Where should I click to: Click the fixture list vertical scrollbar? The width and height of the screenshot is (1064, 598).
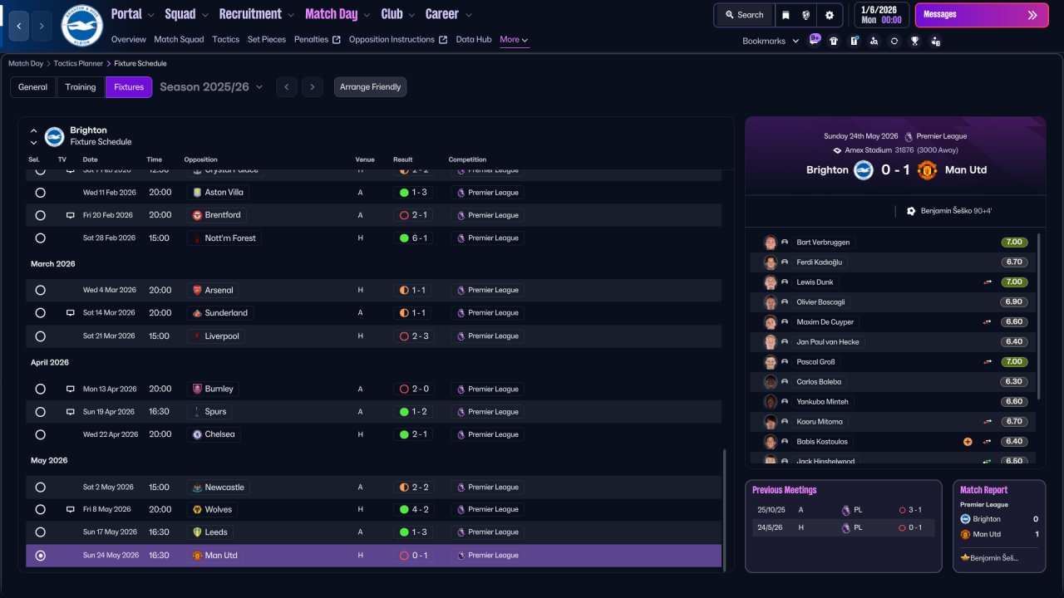tap(725, 509)
